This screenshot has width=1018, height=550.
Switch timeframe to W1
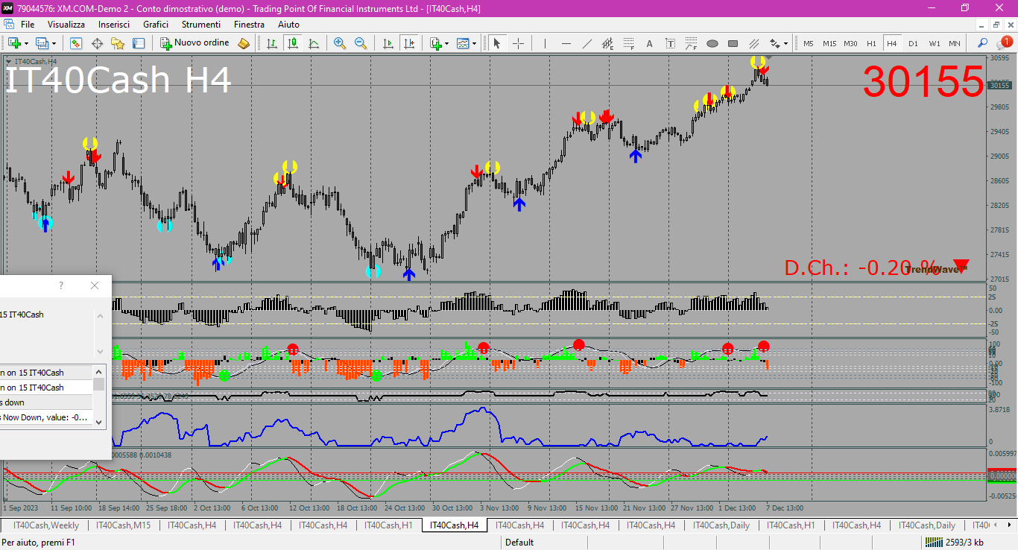click(934, 43)
